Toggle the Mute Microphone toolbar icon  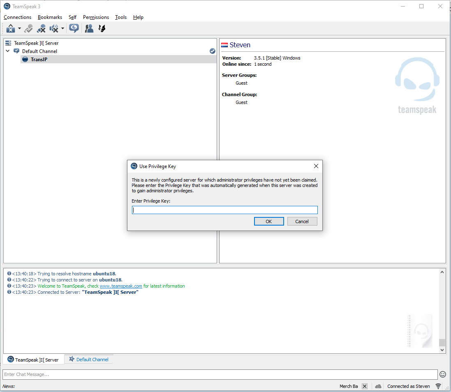click(41, 28)
